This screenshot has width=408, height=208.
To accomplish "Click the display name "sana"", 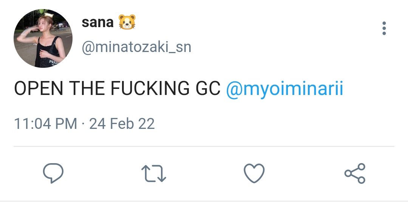I will point(97,22).
